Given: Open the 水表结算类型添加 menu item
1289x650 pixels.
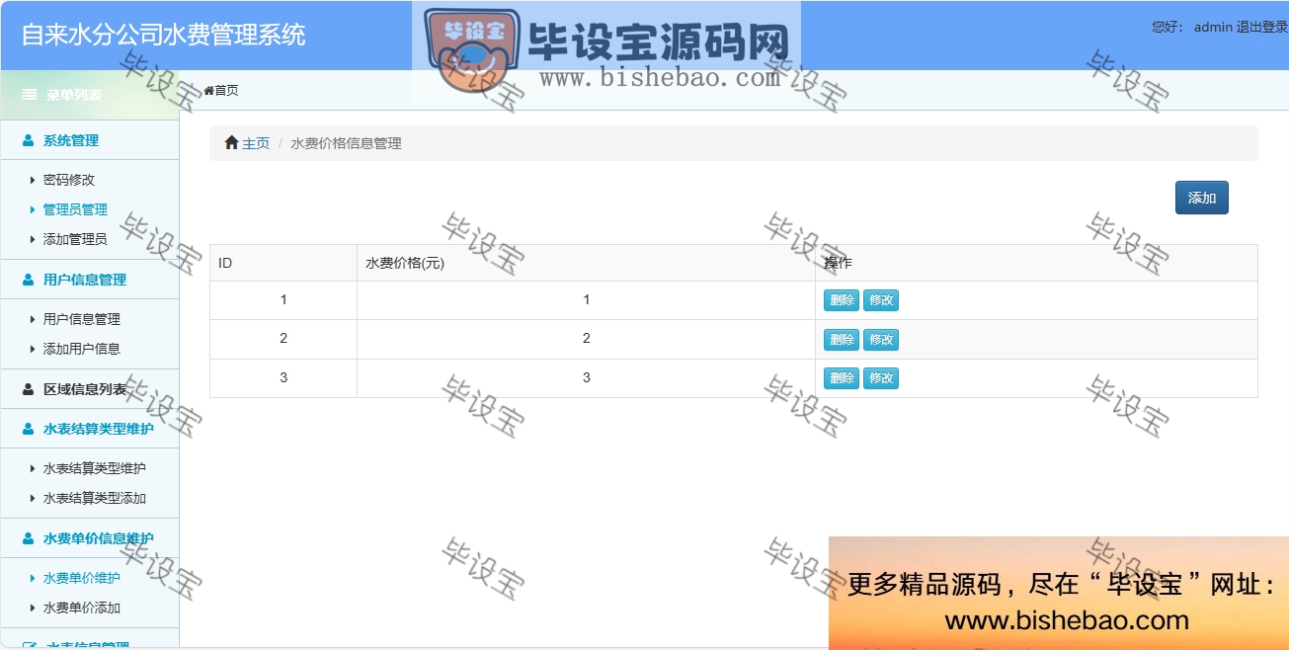Looking at the screenshot, I should (95, 498).
